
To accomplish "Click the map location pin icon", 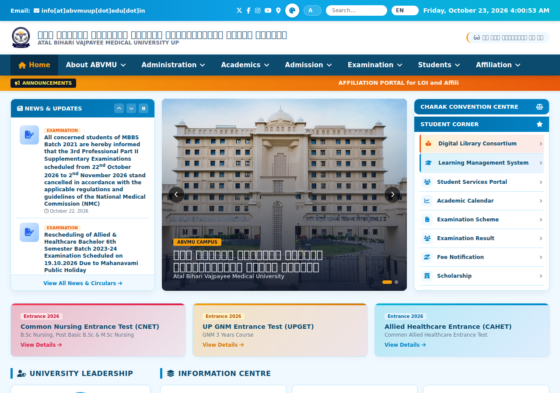I will 278,10.
